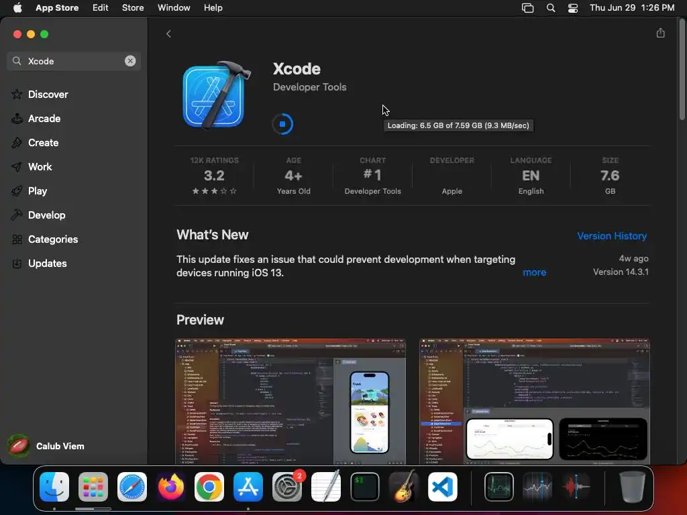Launch GarageBand from the Dock
This screenshot has height=515, width=687.
(x=403, y=487)
